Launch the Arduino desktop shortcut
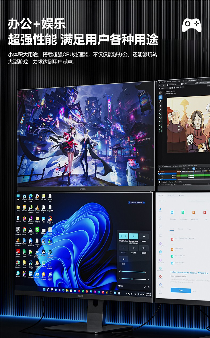This screenshot has width=210, height=338. (x=18, y=274)
